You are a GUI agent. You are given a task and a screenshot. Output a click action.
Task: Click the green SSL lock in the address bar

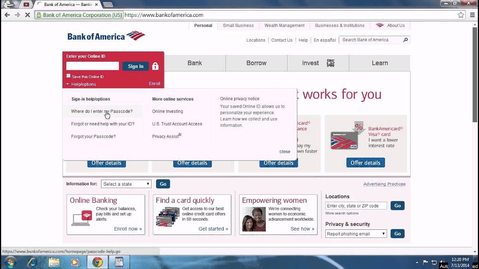pyautogui.click(x=39, y=15)
